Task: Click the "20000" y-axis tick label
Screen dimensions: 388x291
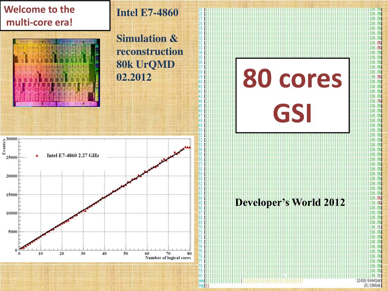Action: [12, 176]
